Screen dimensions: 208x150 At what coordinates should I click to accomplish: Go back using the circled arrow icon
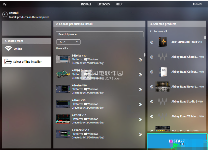coord(5,14)
